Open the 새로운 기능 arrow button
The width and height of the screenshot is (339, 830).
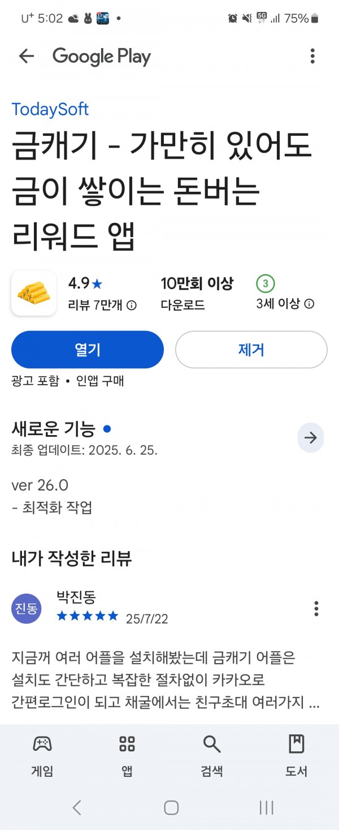pyautogui.click(x=311, y=437)
